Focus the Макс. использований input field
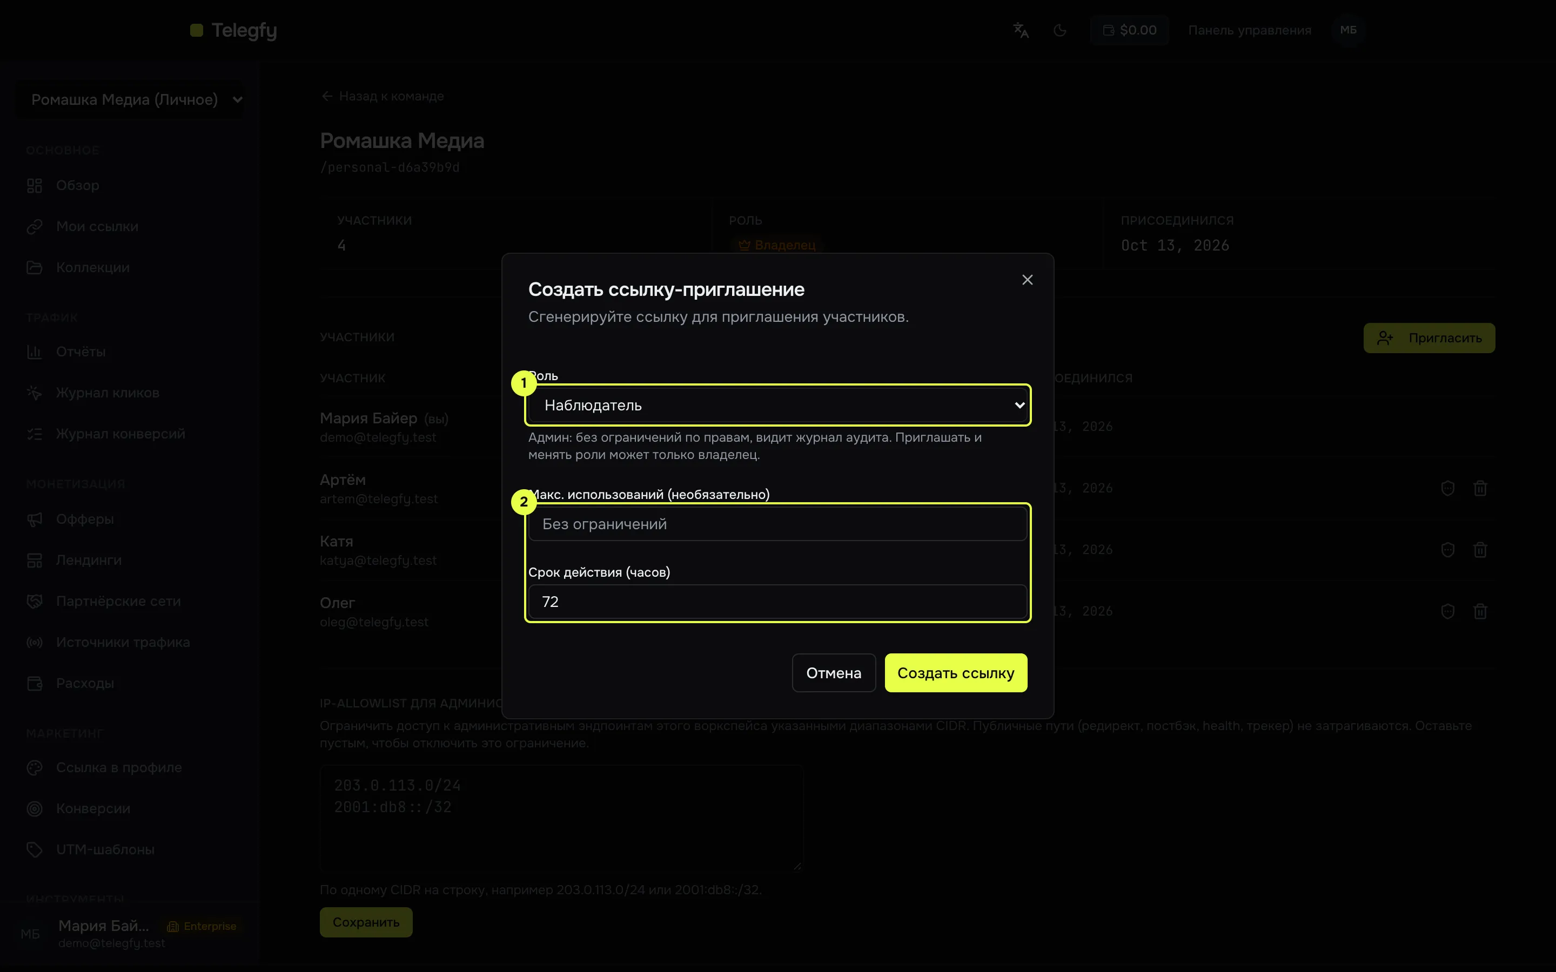The height and width of the screenshot is (972, 1556). [778, 524]
